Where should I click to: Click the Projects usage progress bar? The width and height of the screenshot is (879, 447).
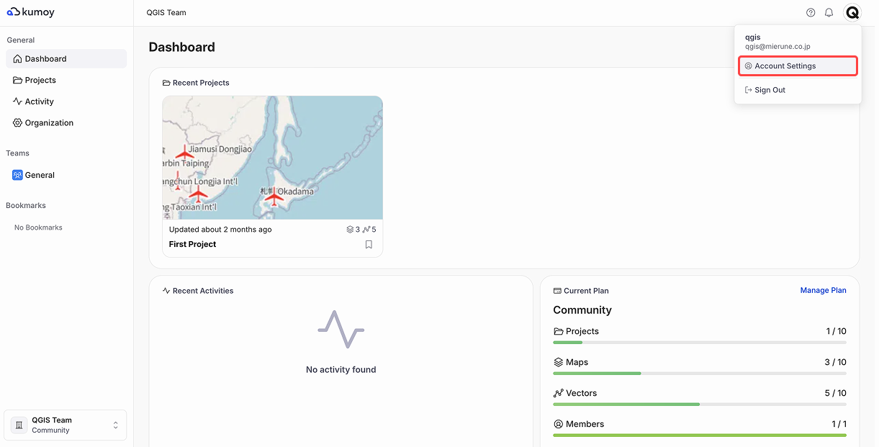pos(700,343)
